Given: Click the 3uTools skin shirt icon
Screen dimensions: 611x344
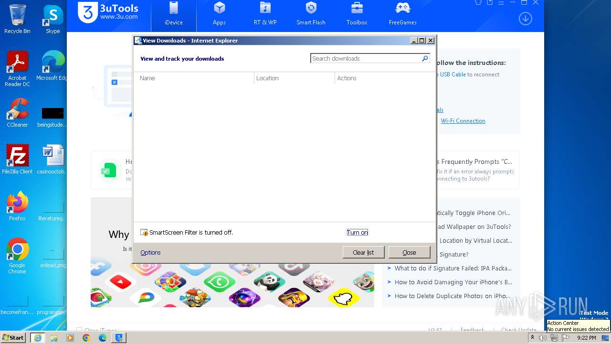Looking at the screenshot, I should (478, 2).
